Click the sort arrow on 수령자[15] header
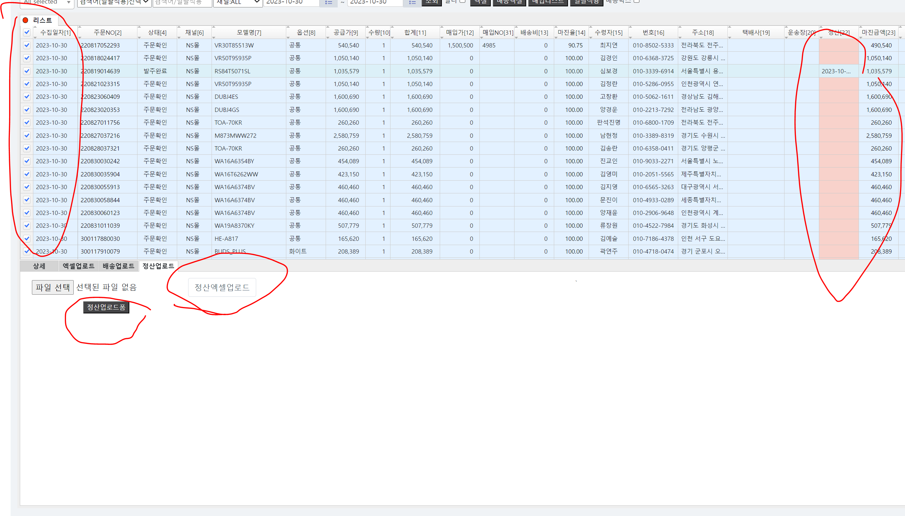905x516 pixels. [591, 27]
